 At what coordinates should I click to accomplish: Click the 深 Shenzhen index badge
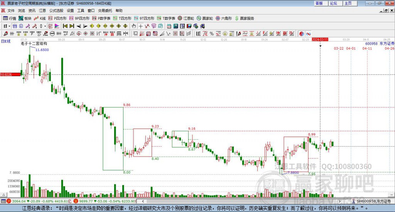point(76,201)
